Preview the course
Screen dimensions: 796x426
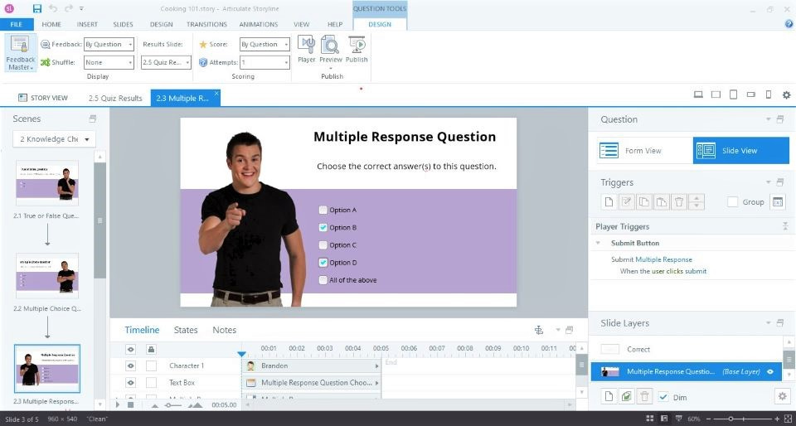(x=331, y=50)
